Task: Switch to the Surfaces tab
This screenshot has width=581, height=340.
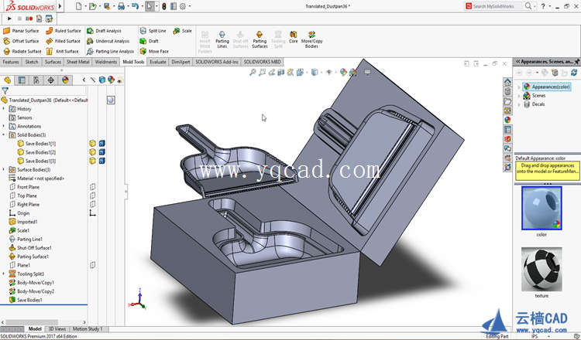Action: 53,62
